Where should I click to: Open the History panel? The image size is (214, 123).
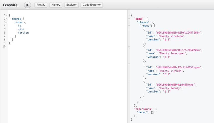pyautogui.click(x=55, y=5)
